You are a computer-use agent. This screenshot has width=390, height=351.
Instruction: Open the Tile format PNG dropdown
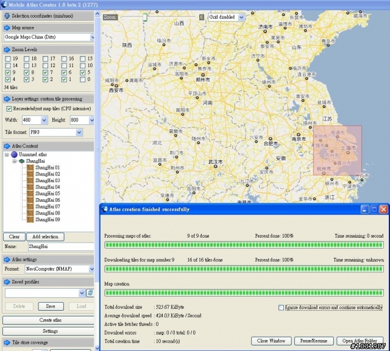tap(79, 132)
